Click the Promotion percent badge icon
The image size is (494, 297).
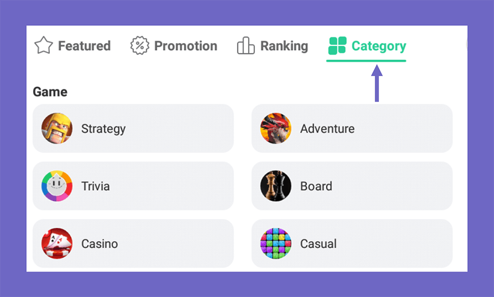coord(140,46)
